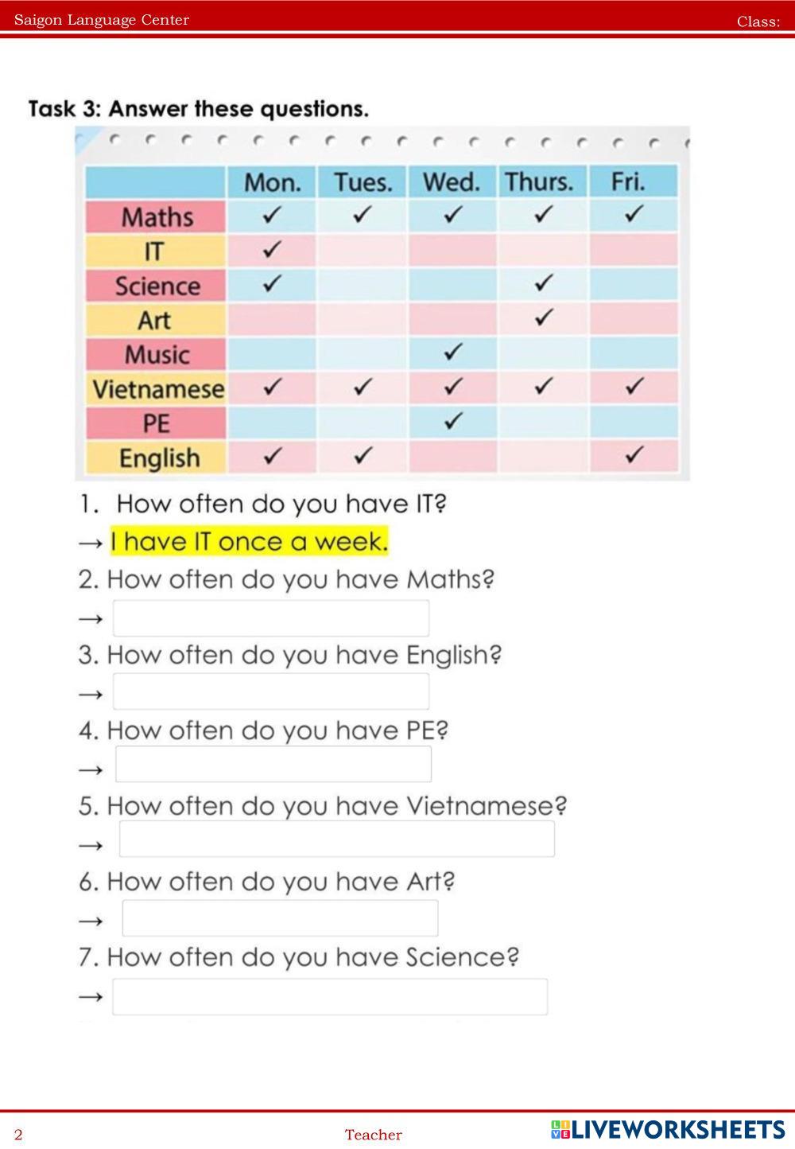The image size is (795, 1149).
Task: Click the PE Wednesday checkmark
Action: (452, 421)
